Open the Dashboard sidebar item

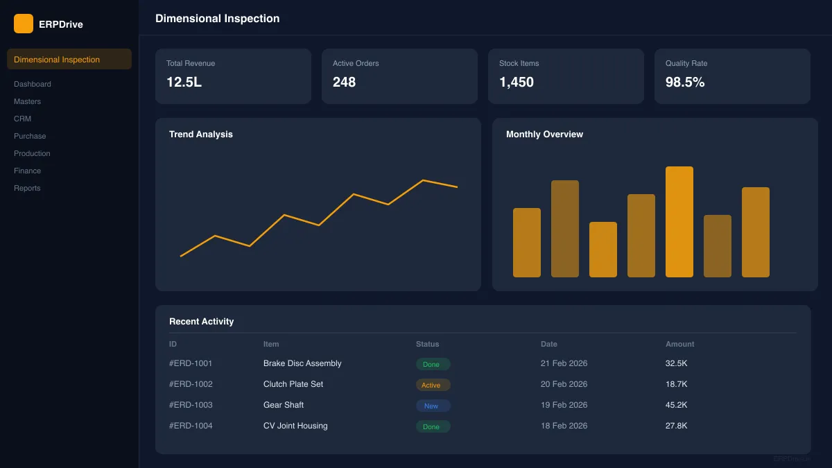[x=33, y=84]
